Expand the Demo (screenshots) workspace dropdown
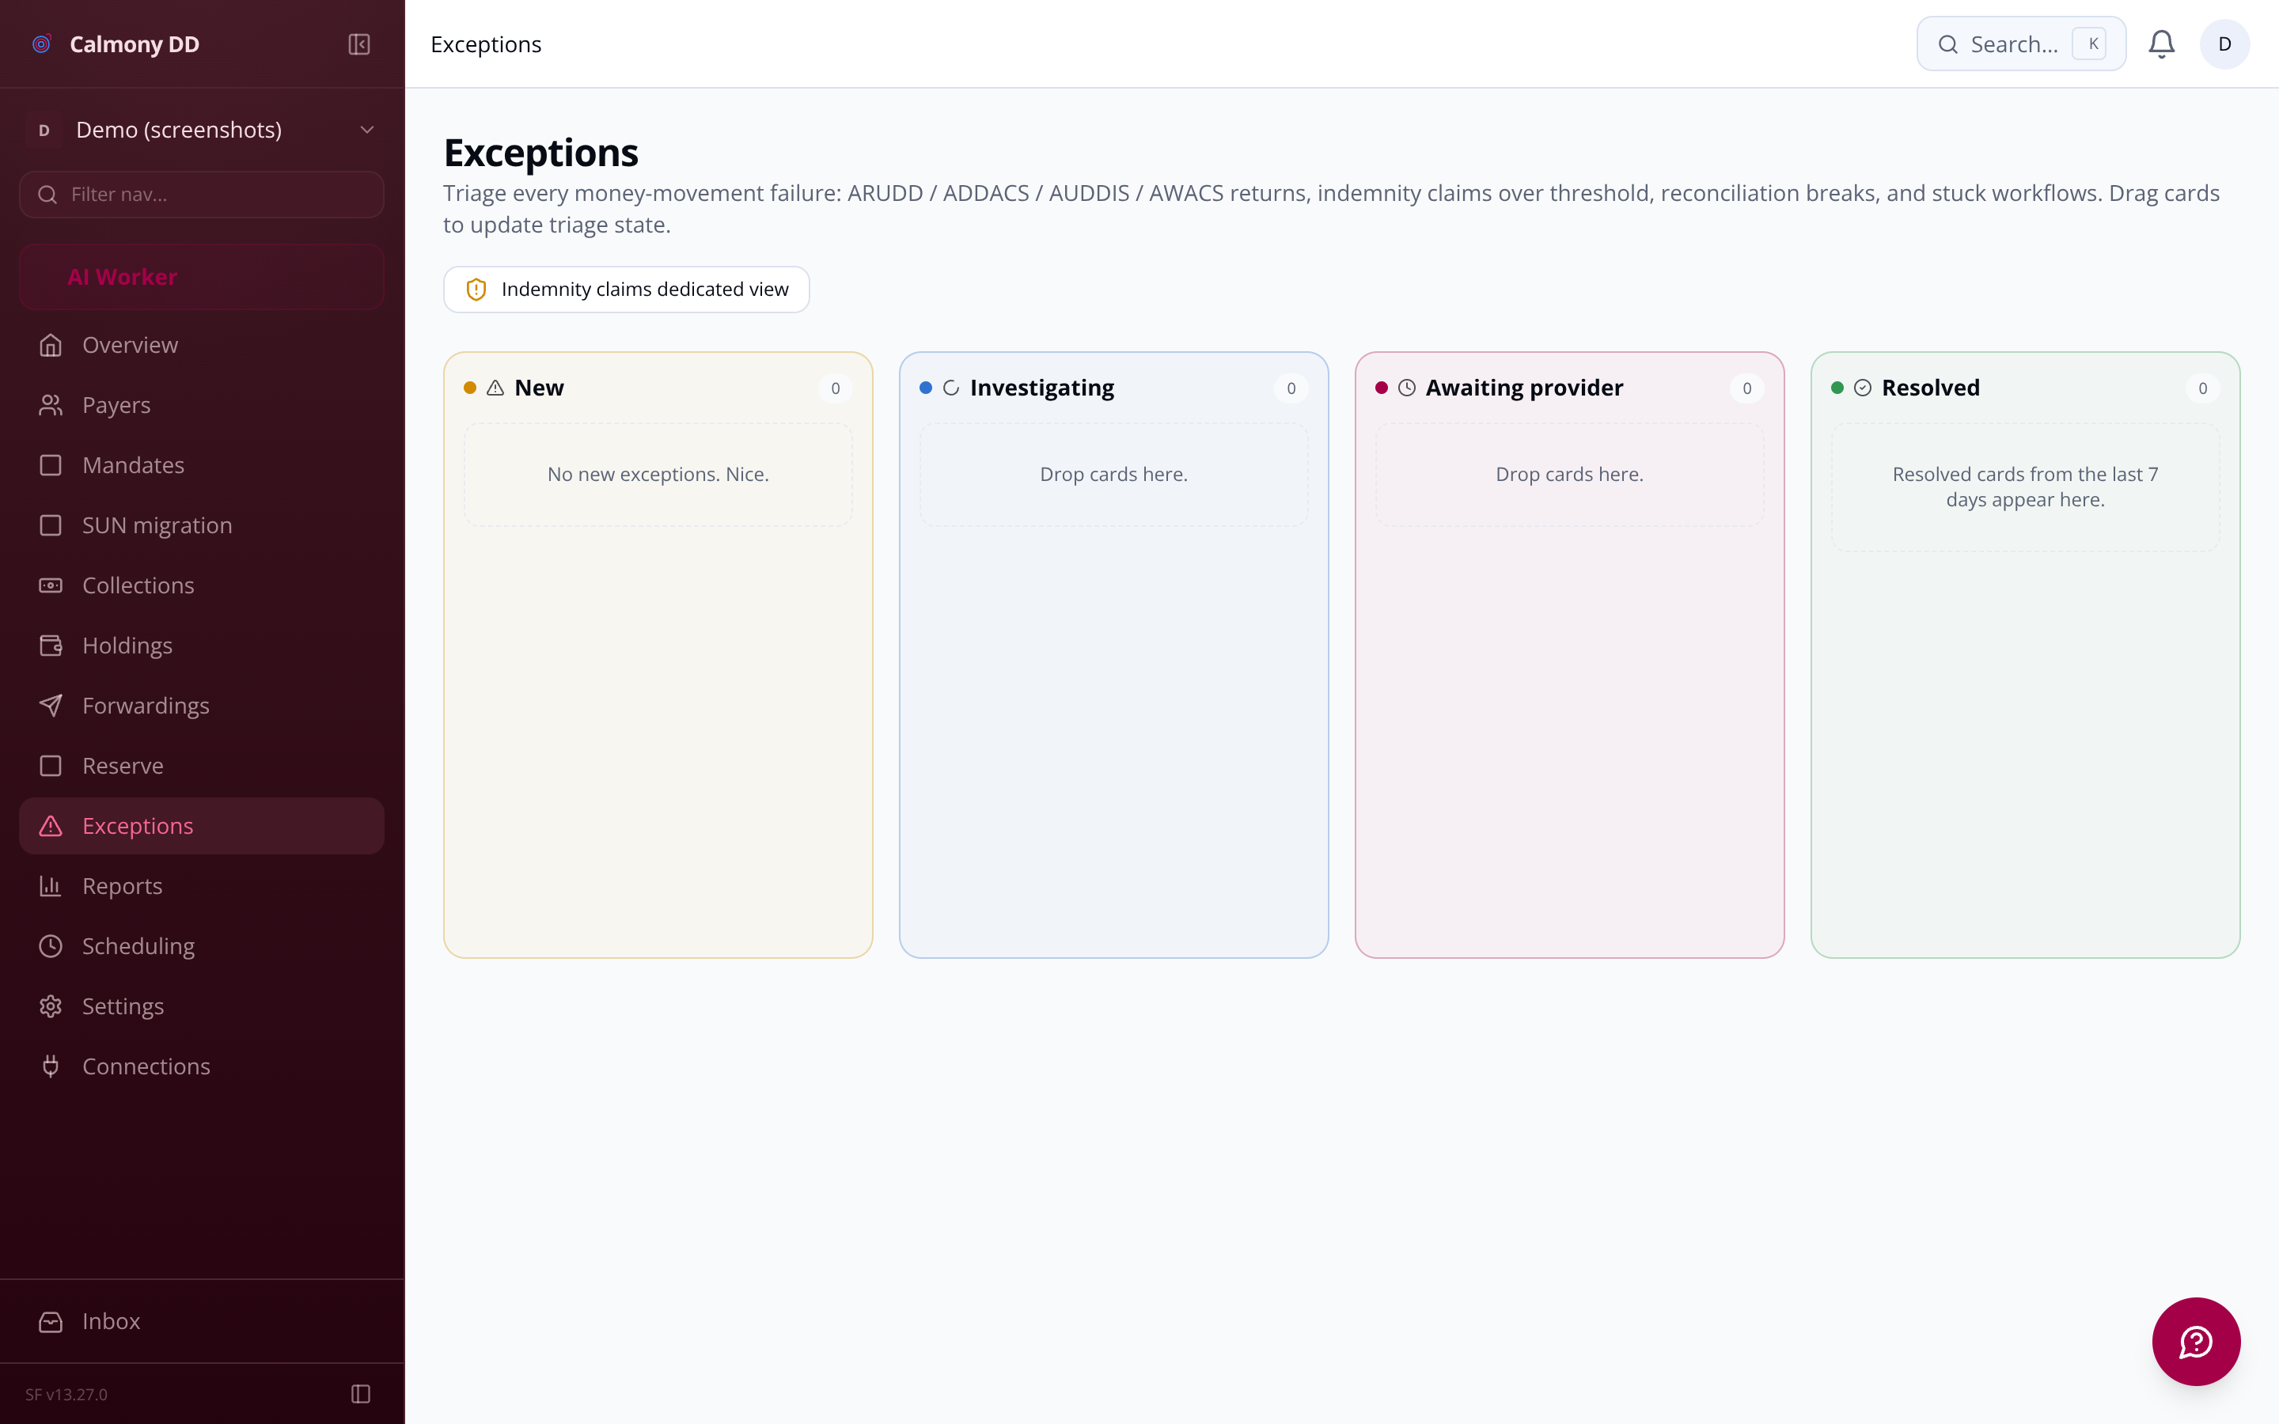Image resolution: width=2279 pixels, height=1424 pixels. click(x=202, y=130)
